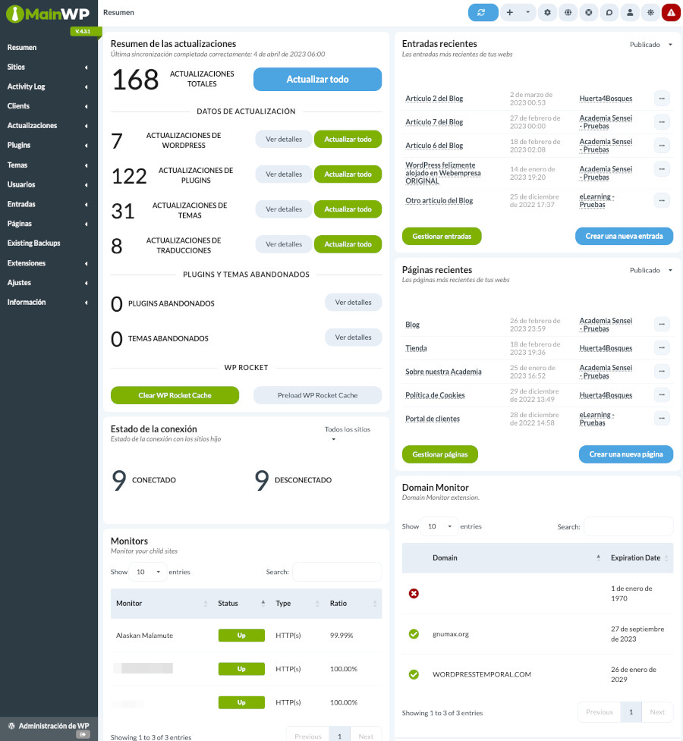
Task: Open Resumen in sidebar menu
Action: [x=22, y=48]
